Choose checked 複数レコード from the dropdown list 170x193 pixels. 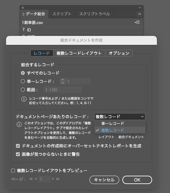pos(120,130)
